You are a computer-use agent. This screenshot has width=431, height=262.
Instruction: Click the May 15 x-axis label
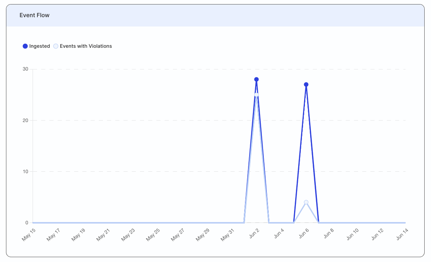point(29,235)
